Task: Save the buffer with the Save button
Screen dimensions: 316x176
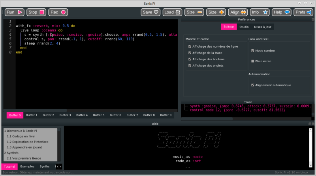Action: (x=151, y=12)
